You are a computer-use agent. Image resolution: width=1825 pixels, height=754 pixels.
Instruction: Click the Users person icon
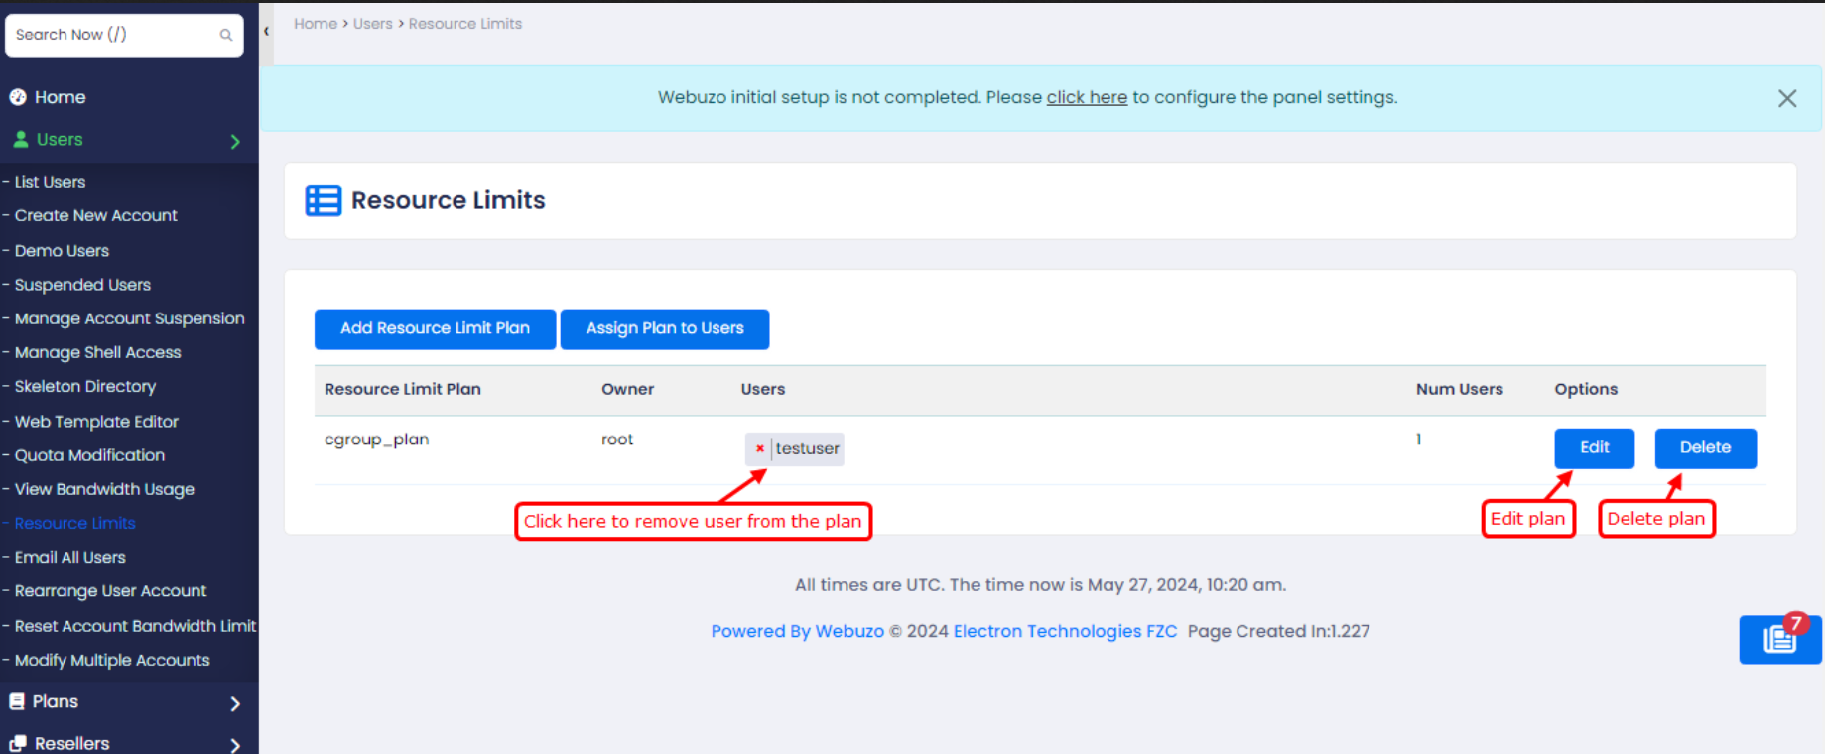[x=20, y=140]
